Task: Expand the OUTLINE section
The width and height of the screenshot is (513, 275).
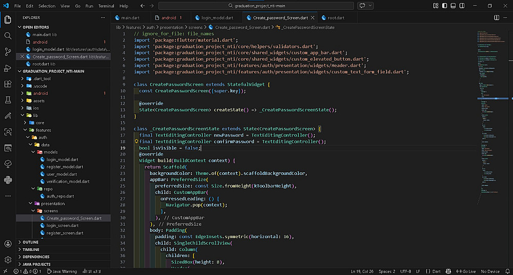Action: [31, 242]
